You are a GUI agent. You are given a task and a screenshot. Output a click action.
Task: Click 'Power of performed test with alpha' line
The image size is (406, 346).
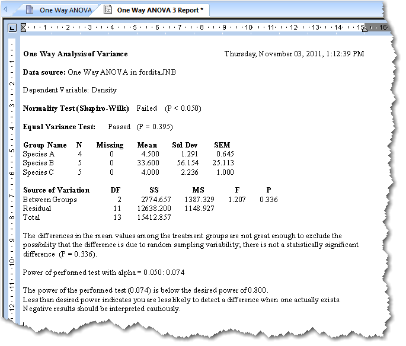click(x=104, y=273)
